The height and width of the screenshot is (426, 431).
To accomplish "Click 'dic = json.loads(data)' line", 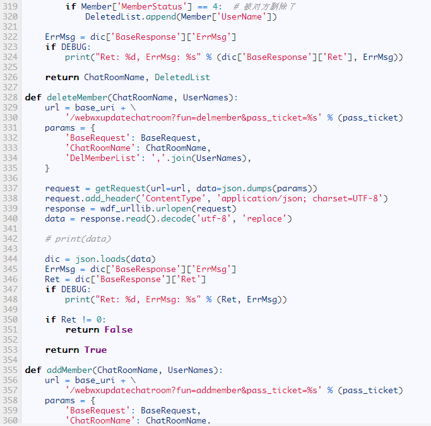I will [x=100, y=259].
